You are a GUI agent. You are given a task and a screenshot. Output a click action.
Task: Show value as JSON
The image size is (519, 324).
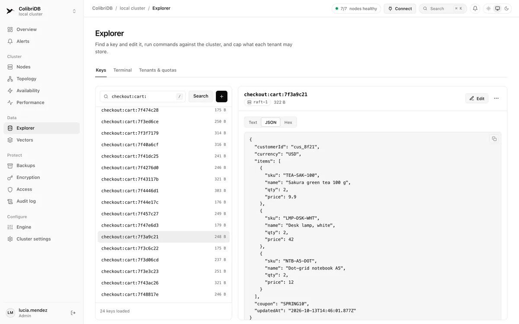271,122
